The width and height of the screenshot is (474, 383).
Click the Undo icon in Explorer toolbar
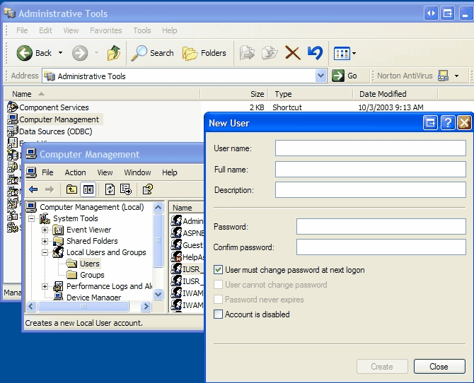315,53
